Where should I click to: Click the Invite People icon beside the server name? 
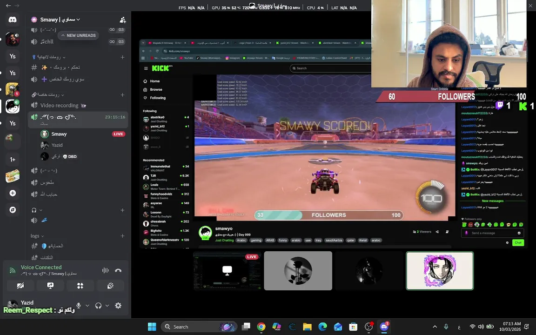pos(123,20)
